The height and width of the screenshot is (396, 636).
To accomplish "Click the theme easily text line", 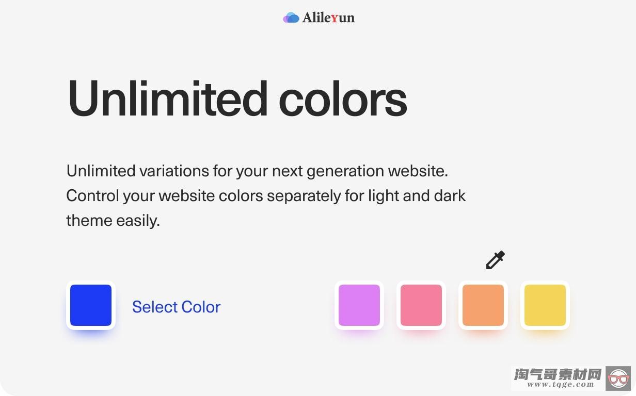I will pos(113,221).
